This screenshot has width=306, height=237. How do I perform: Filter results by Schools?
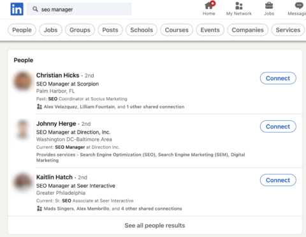click(x=142, y=30)
